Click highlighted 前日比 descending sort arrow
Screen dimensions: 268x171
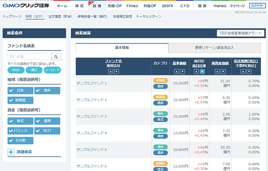pyautogui.click(x=202, y=72)
